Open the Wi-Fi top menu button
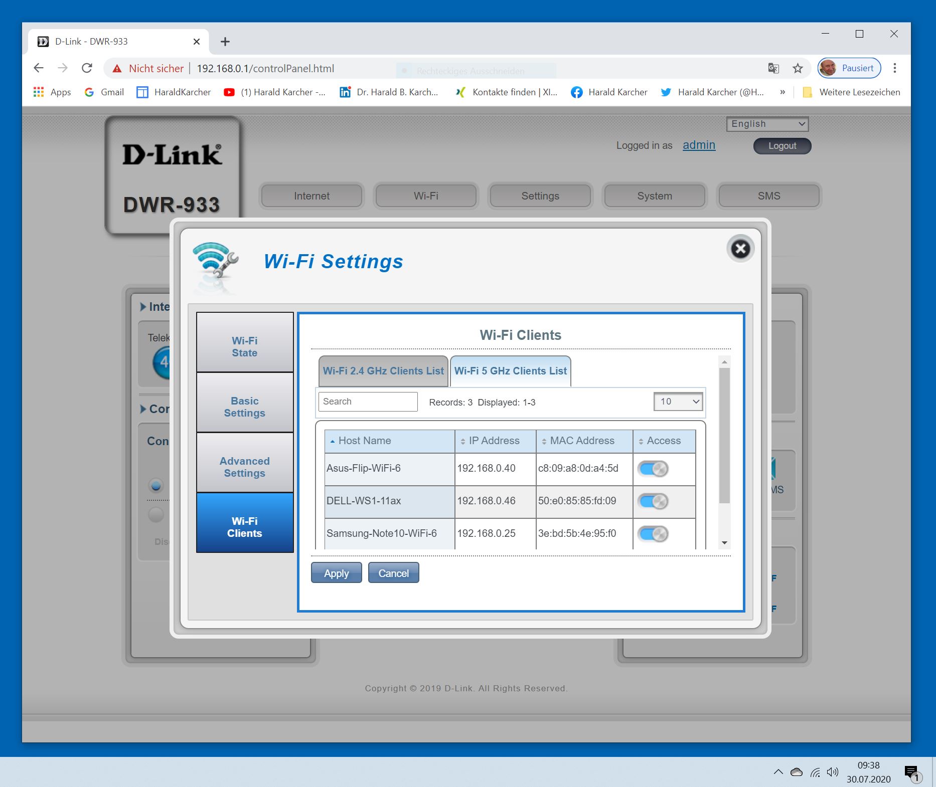Image resolution: width=936 pixels, height=787 pixels. pos(426,196)
